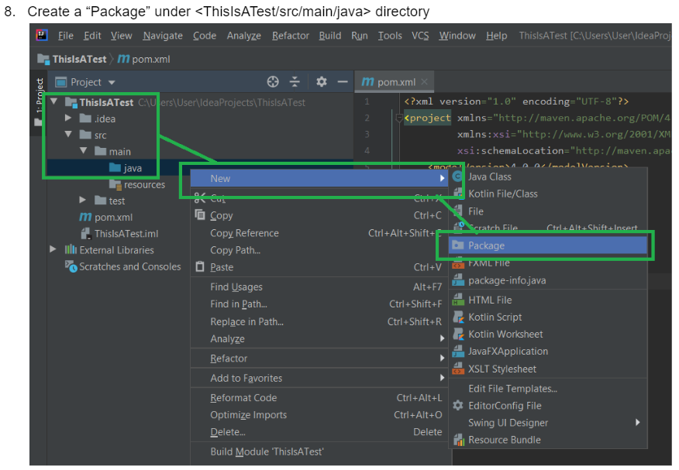679x470 pixels.
Task: Open the Build menu
Action: click(330, 36)
